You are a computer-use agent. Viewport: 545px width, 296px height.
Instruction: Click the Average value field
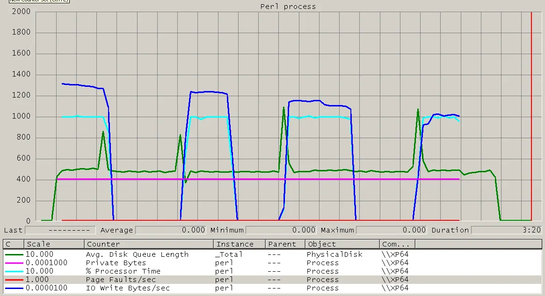[x=171, y=230]
